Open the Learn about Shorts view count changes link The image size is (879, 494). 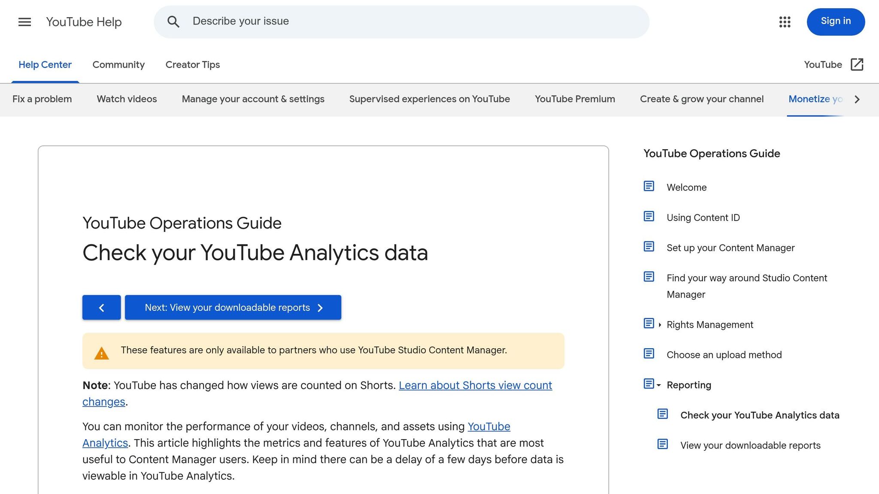[475, 386]
